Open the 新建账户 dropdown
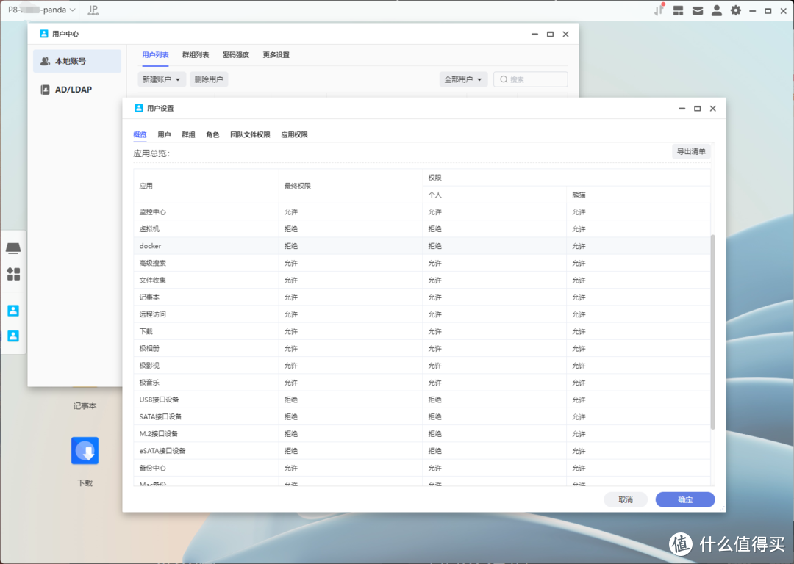The height and width of the screenshot is (564, 794). [162, 79]
